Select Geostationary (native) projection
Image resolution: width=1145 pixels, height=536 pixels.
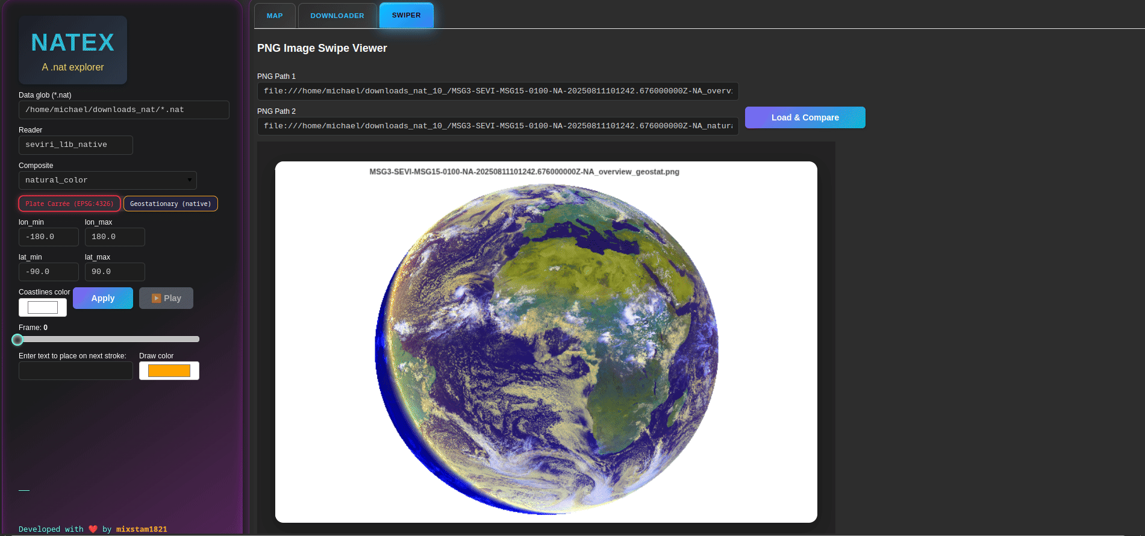click(170, 204)
